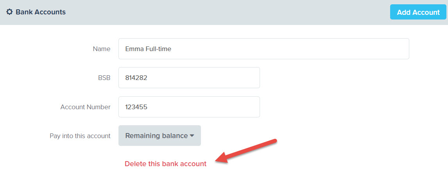Place cursor in Emma Full-time text
448x174 pixels.
(148, 49)
